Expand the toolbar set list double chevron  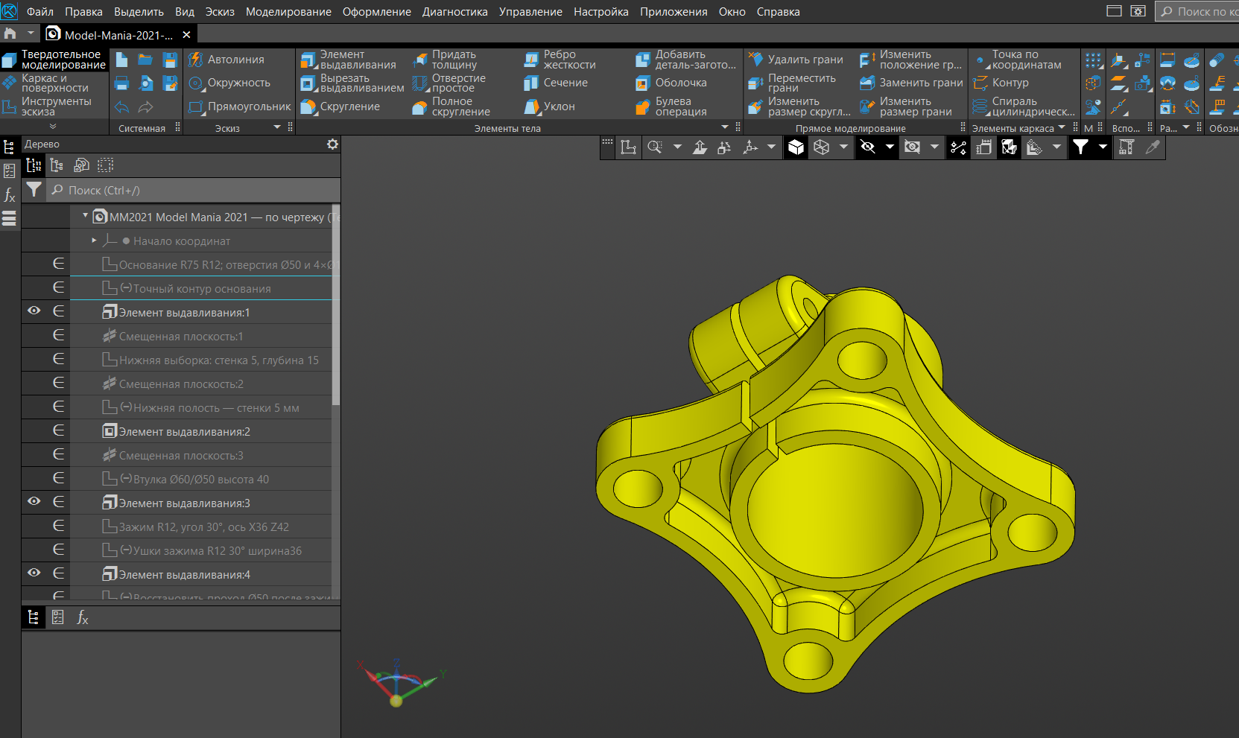tap(53, 127)
